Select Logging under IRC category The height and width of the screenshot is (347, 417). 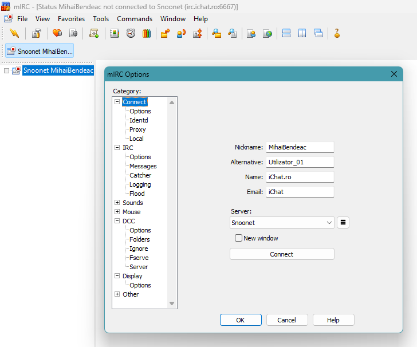pos(140,184)
